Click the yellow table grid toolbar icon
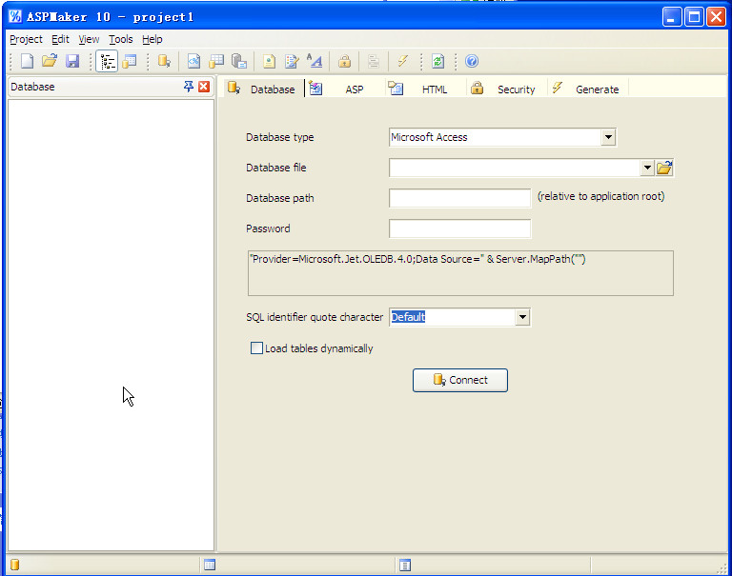This screenshot has height=576, width=732. click(216, 61)
